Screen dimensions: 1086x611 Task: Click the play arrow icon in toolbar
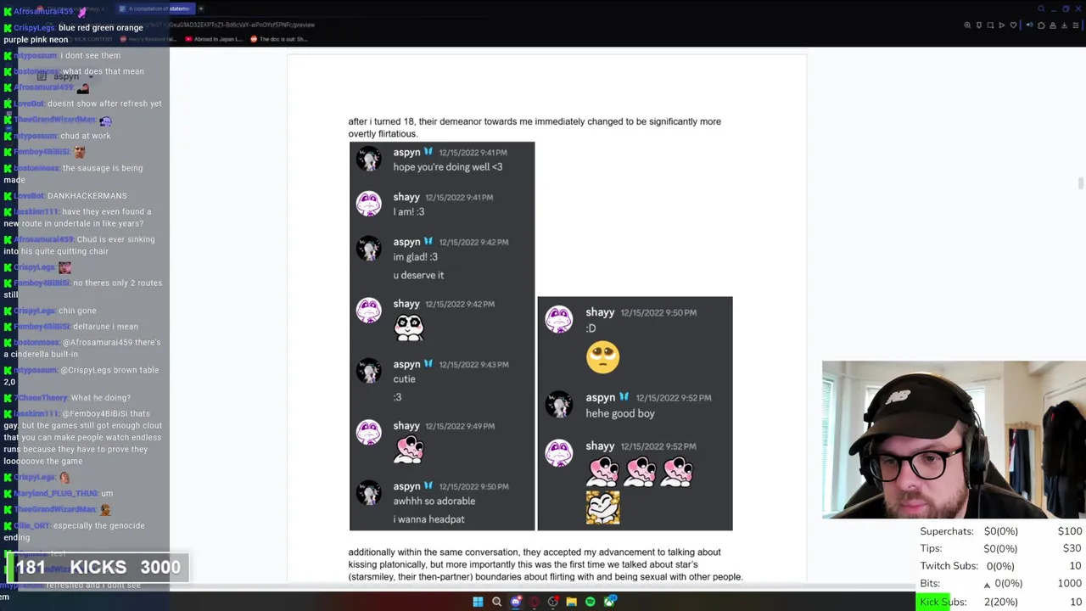click(x=1001, y=25)
